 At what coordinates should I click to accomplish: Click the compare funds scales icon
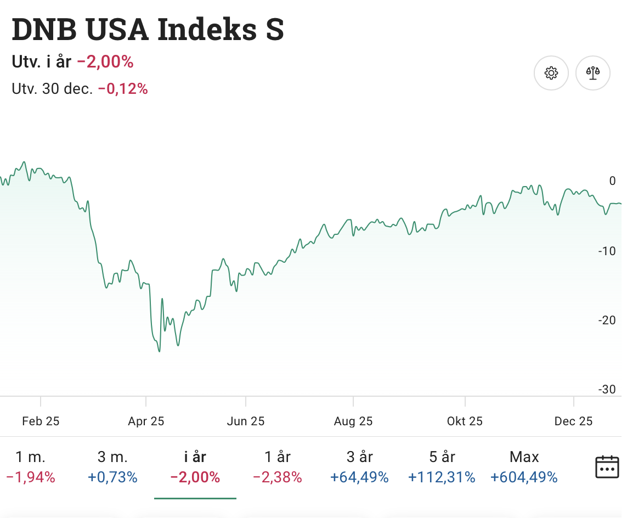[x=593, y=73]
